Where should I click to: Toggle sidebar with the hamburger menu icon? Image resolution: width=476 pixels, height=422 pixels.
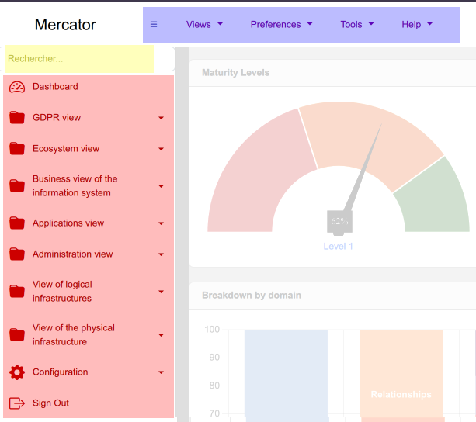154,25
